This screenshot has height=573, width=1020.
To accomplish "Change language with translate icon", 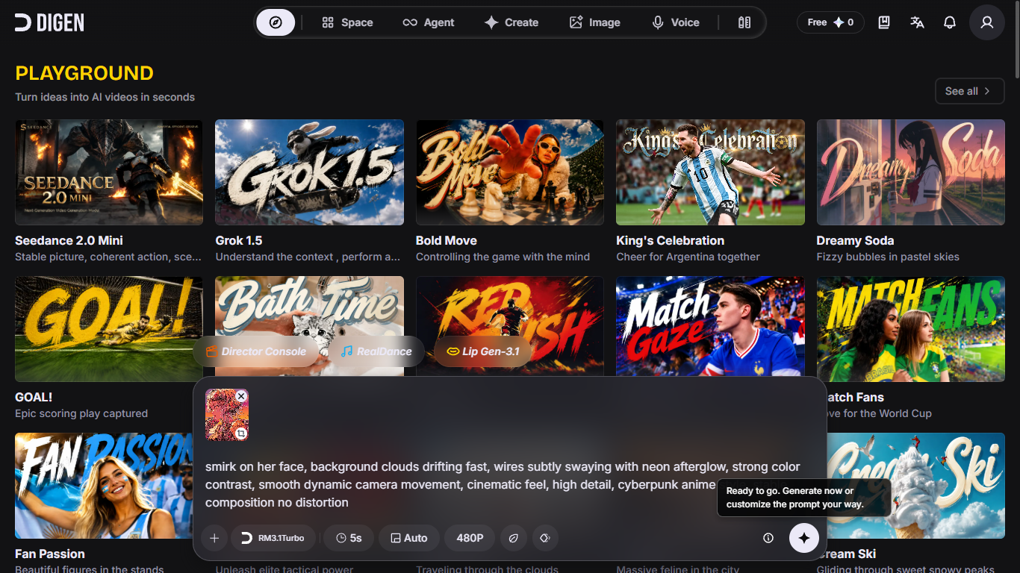I will pos(917,22).
